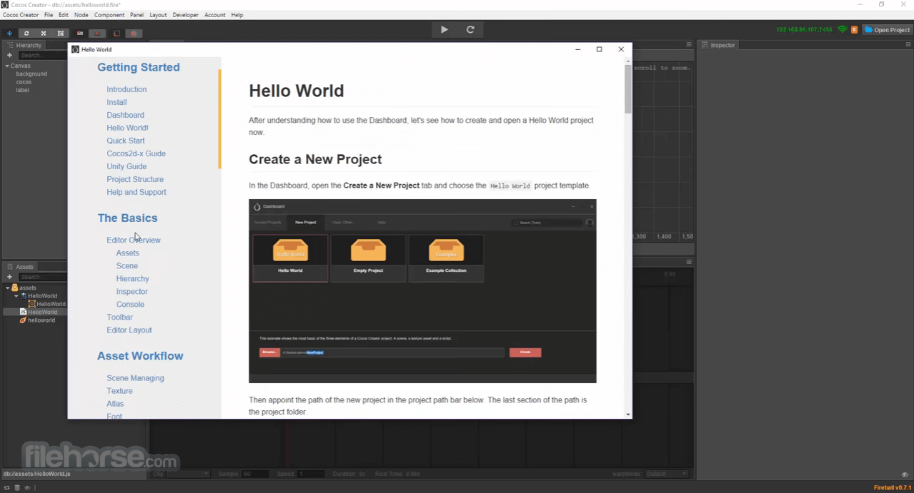Image resolution: width=914 pixels, height=493 pixels.
Task: Open the Scene Managing docs link
Action: tap(135, 378)
